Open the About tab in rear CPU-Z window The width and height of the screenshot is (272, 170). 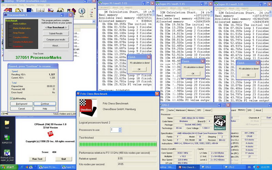258,110
